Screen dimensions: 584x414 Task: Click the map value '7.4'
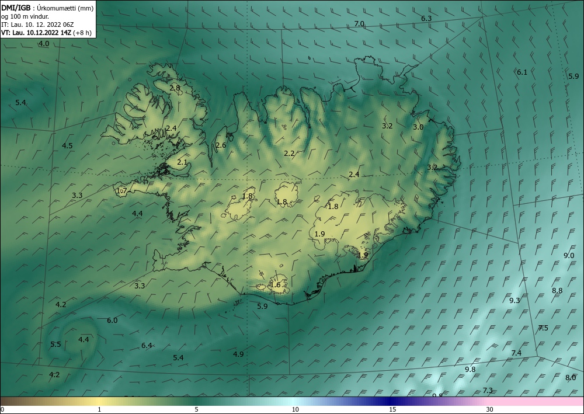[517, 353]
